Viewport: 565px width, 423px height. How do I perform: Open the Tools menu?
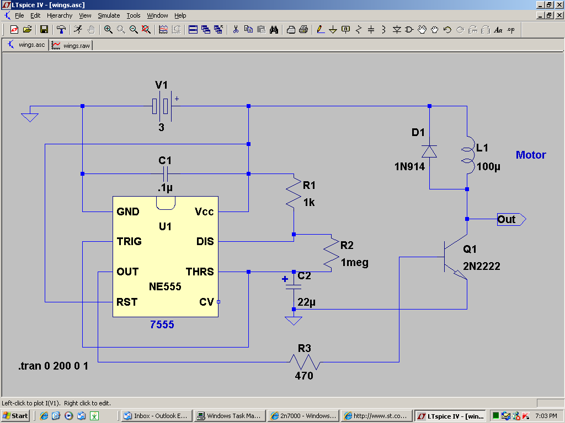coord(134,15)
